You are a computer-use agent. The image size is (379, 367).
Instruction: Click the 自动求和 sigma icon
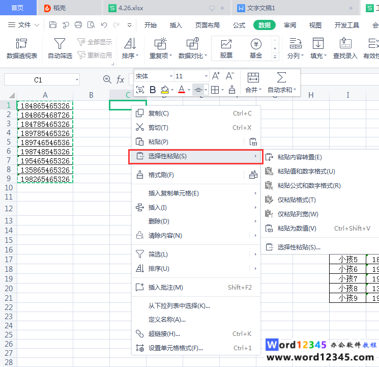(x=281, y=78)
